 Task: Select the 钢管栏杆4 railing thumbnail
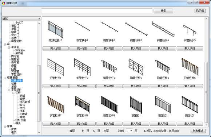[163, 67]
